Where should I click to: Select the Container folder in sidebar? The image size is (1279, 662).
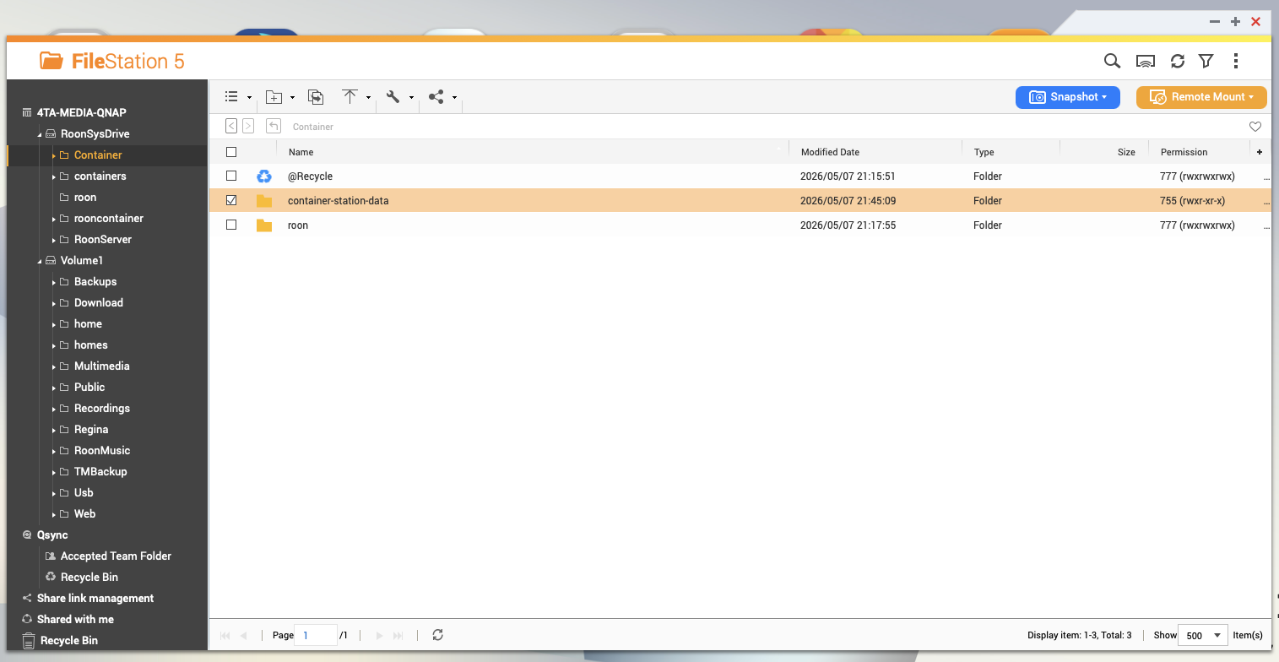click(98, 155)
